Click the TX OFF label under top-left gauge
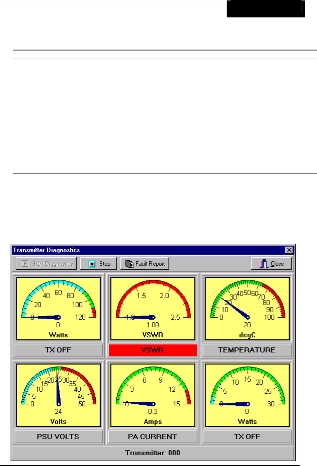 58,350
